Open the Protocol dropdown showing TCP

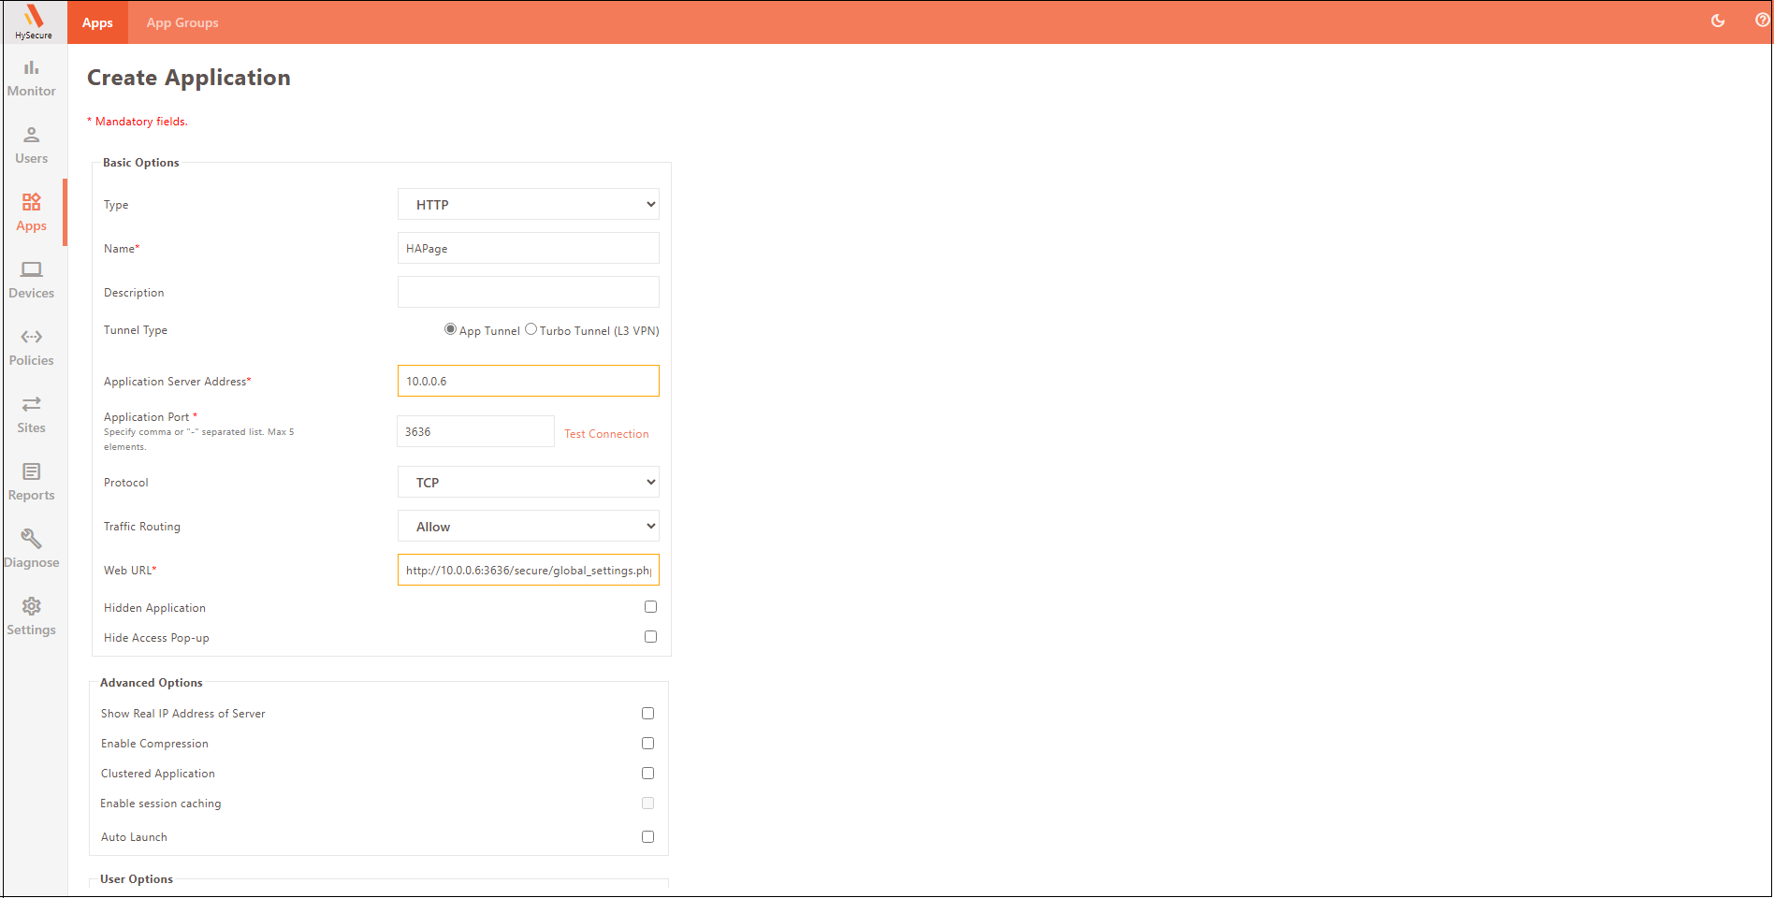[528, 483]
